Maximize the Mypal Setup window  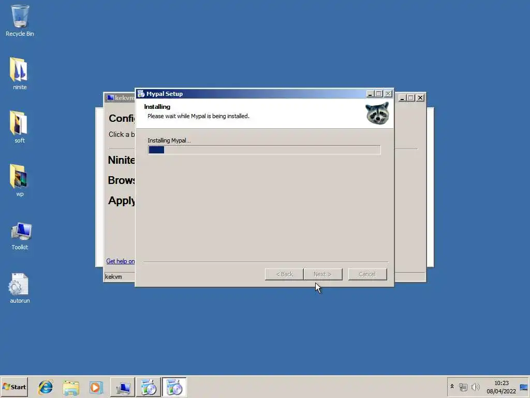pyautogui.click(x=378, y=94)
